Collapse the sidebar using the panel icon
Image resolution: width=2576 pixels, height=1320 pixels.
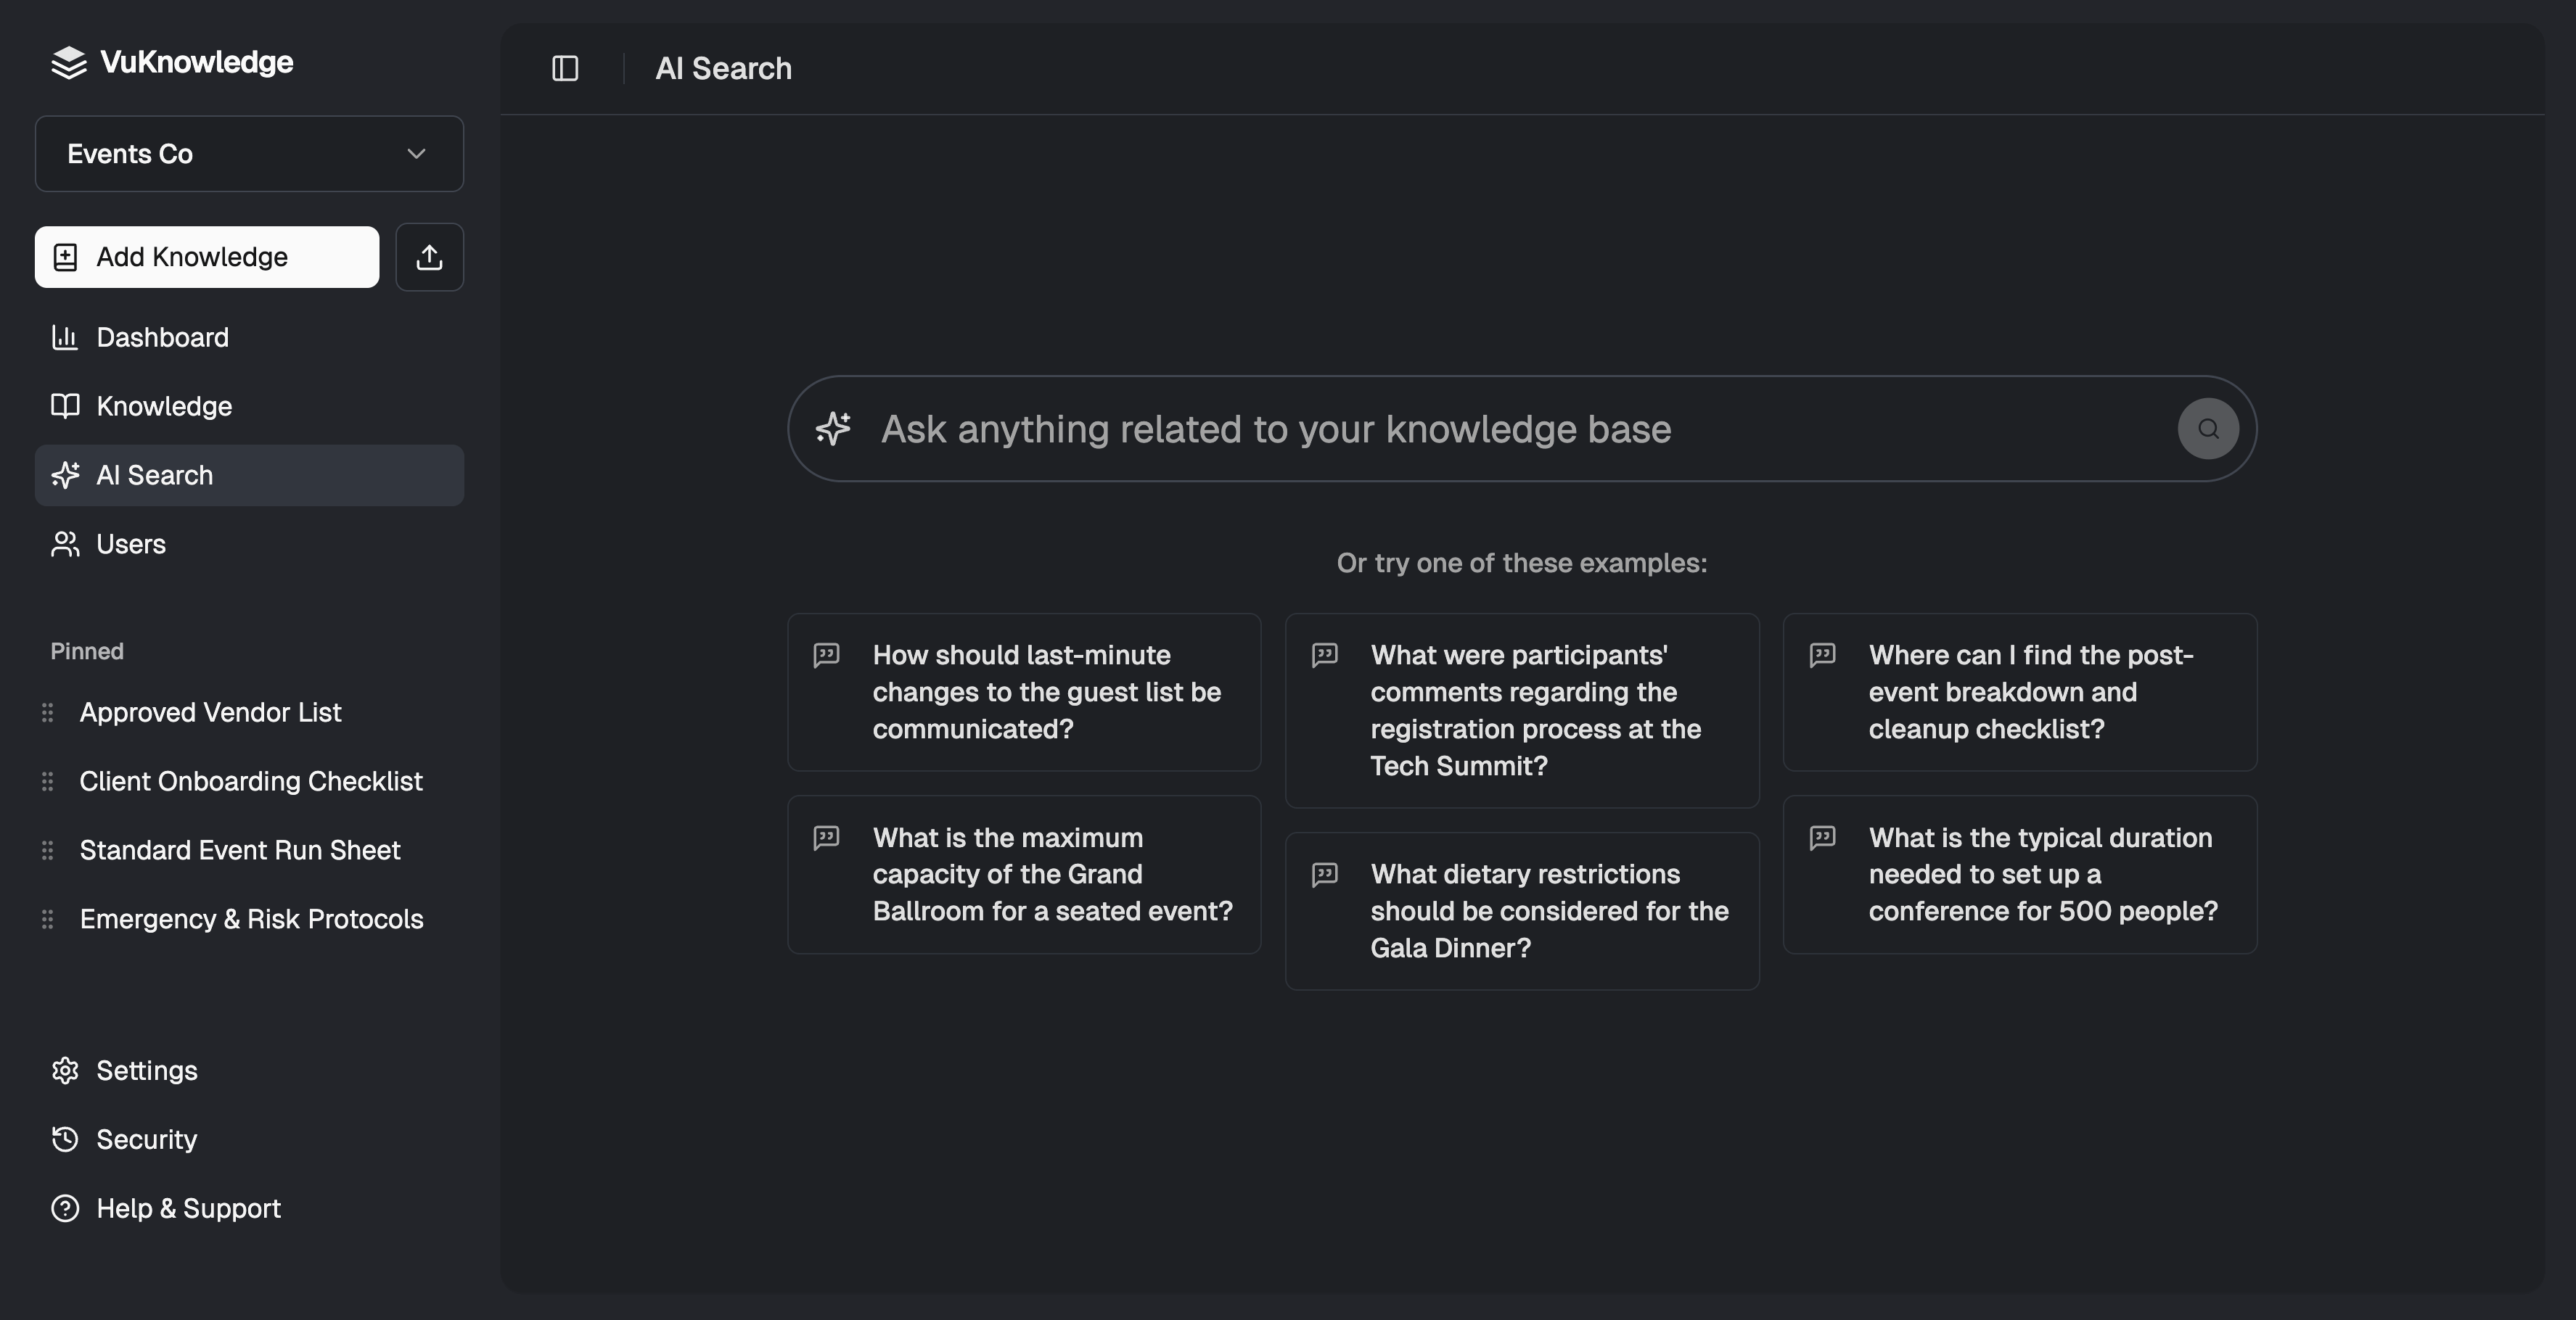pos(564,68)
